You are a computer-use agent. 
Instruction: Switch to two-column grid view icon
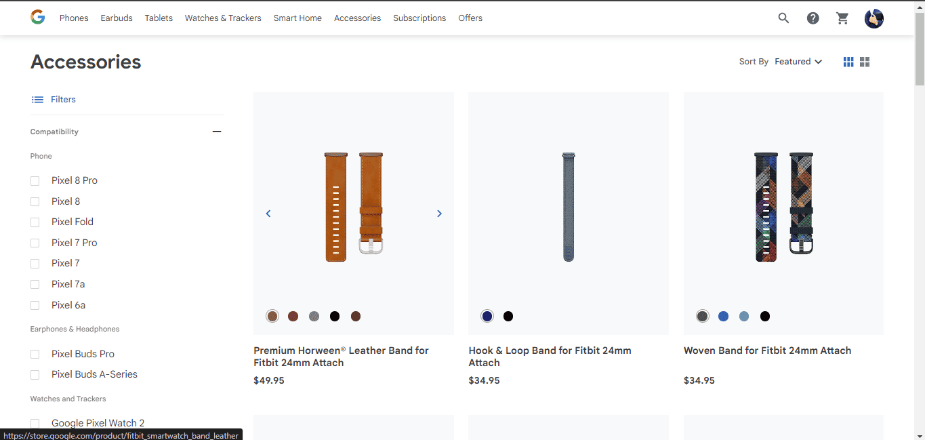tap(865, 62)
